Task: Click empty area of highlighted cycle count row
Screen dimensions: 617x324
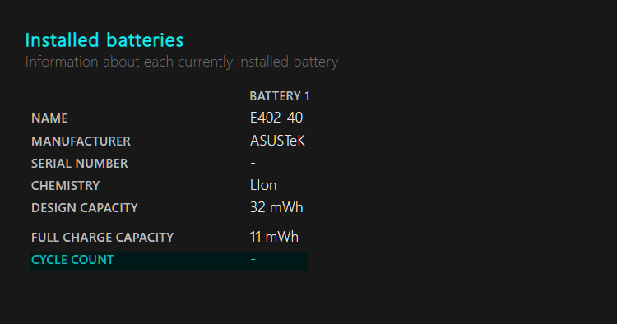Action: (181, 261)
